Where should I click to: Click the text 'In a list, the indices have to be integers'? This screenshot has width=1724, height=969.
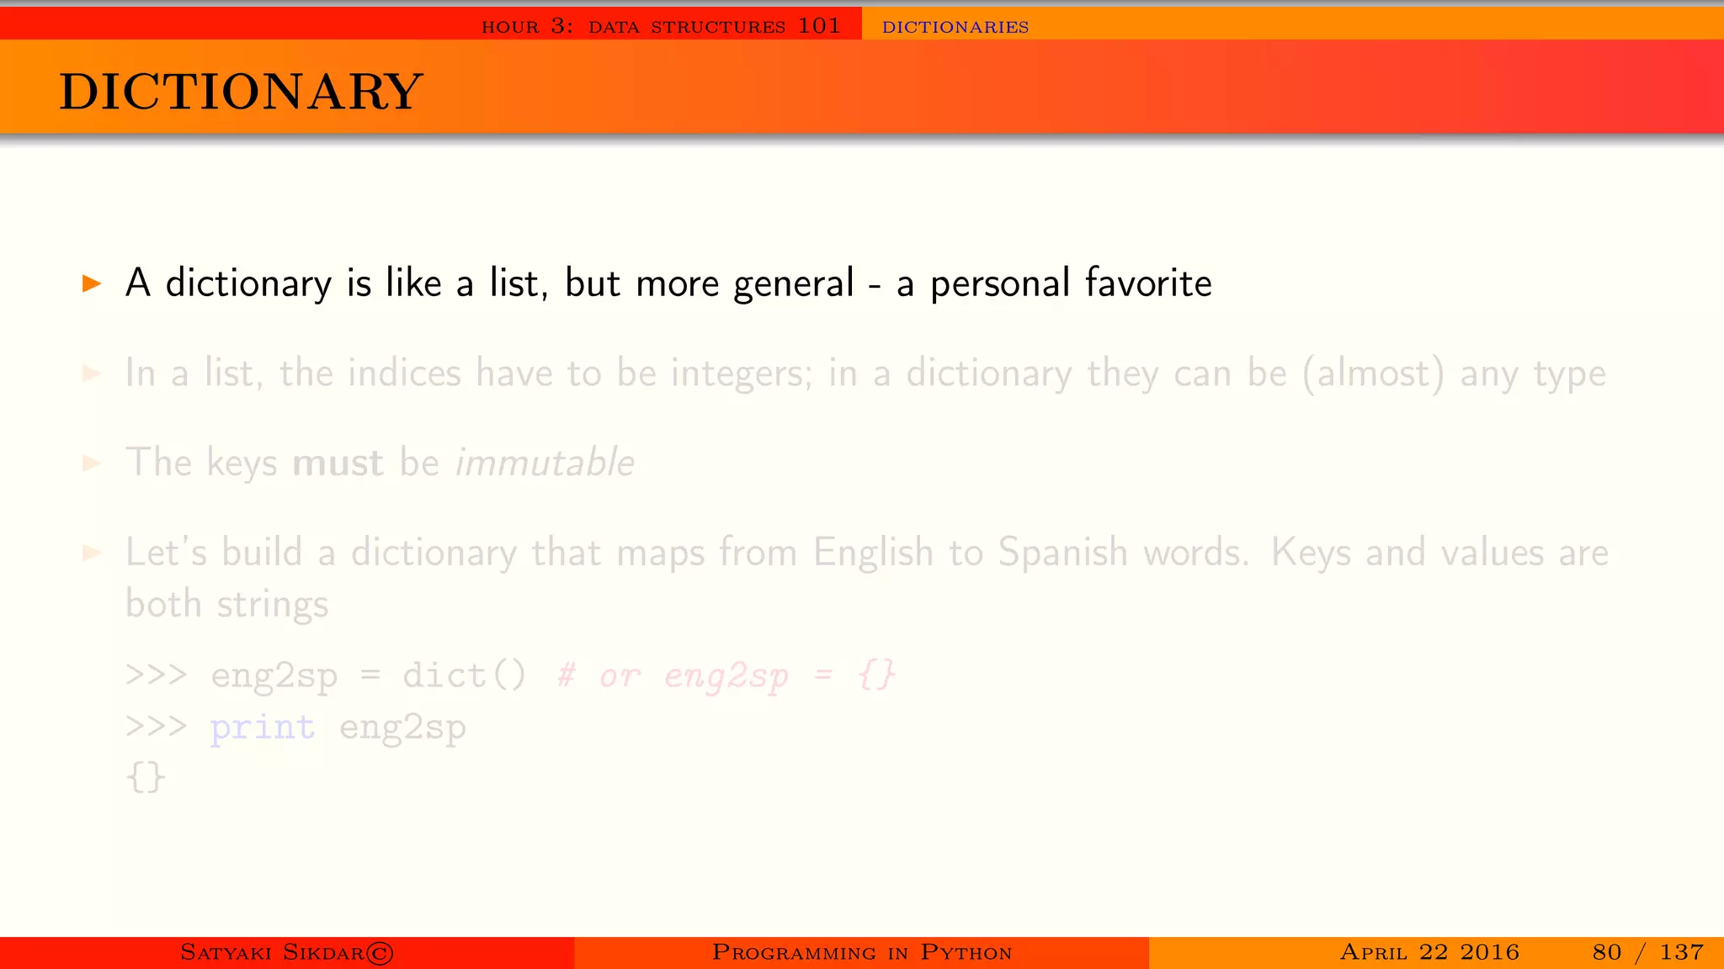point(468,373)
